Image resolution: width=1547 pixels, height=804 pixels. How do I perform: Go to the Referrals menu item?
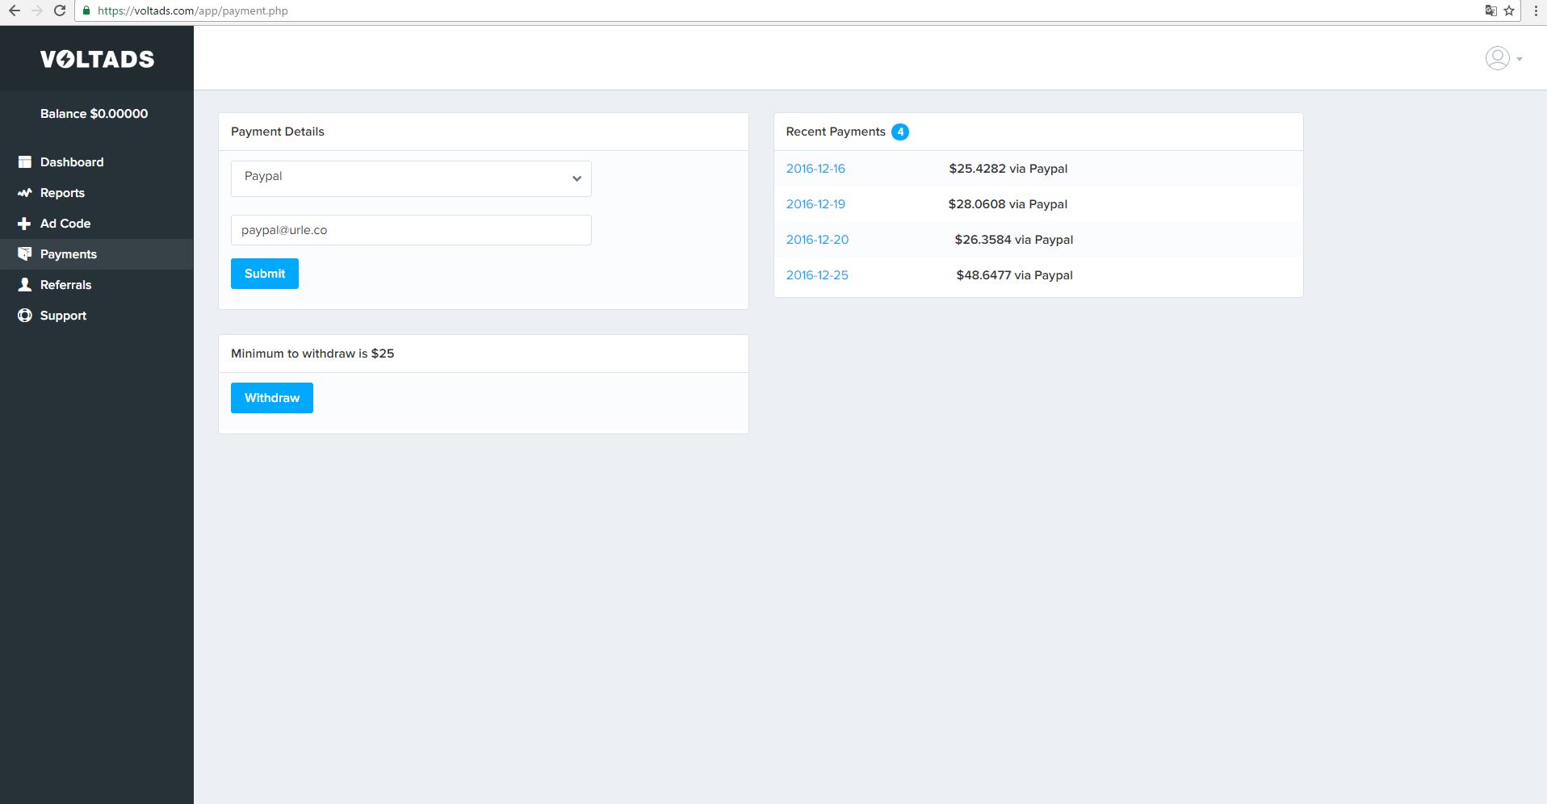coord(65,285)
